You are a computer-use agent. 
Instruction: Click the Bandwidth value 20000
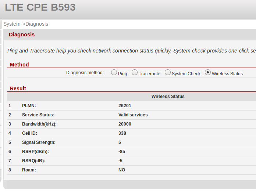click(125, 124)
